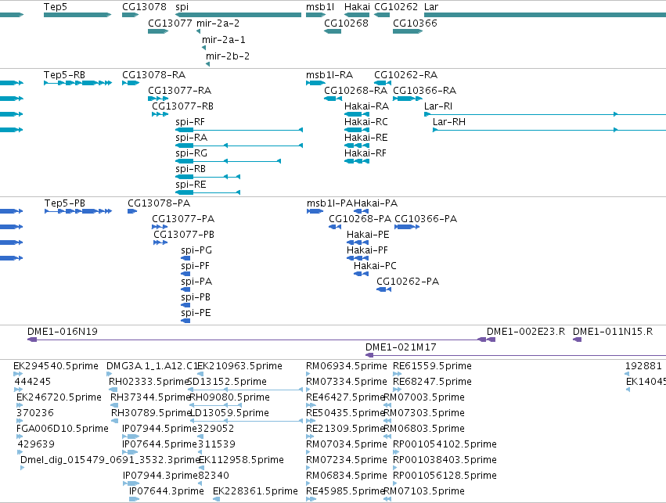This screenshot has height=503, width=666.
Task: Click EST EK294540.5prime
Action: click(18, 374)
